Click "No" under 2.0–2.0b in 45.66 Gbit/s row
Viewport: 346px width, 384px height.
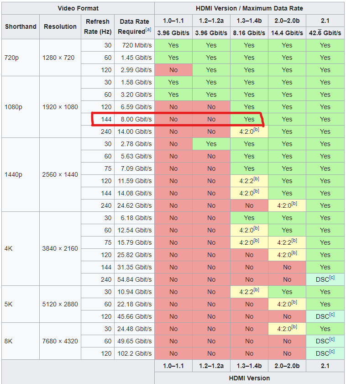287,316
